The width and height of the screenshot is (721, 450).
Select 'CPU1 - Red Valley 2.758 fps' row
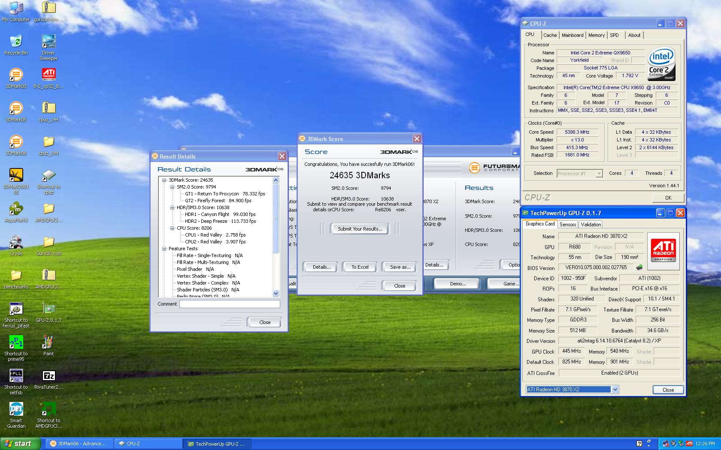point(215,235)
